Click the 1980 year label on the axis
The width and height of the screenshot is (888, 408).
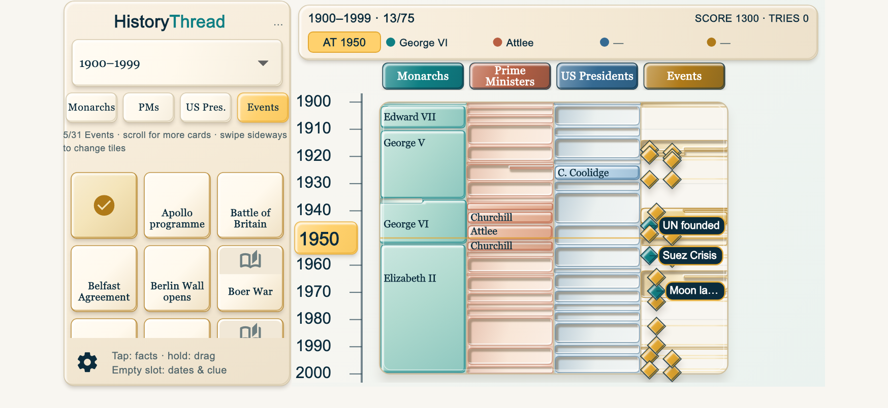point(313,319)
